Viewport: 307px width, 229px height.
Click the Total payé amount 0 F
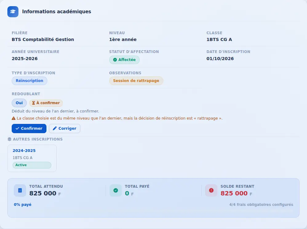(129, 193)
